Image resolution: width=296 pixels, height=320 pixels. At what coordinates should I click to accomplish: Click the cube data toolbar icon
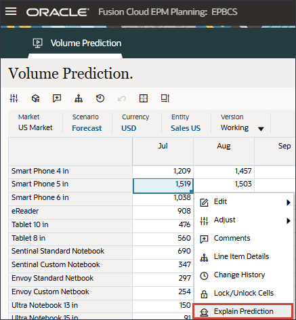pos(35,98)
